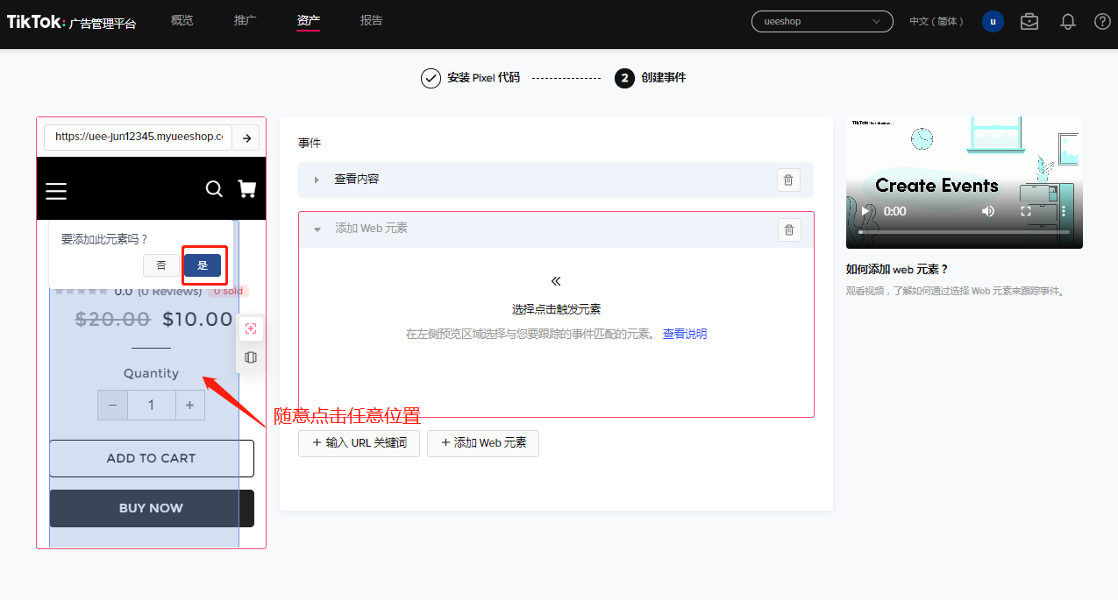1118x600 pixels.
Task: Open the notifications bell
Action: 1068,22
